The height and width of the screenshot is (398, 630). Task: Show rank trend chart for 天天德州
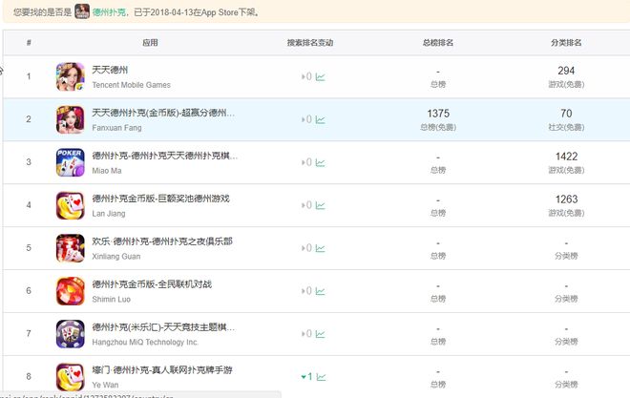(x=320, y=76)
